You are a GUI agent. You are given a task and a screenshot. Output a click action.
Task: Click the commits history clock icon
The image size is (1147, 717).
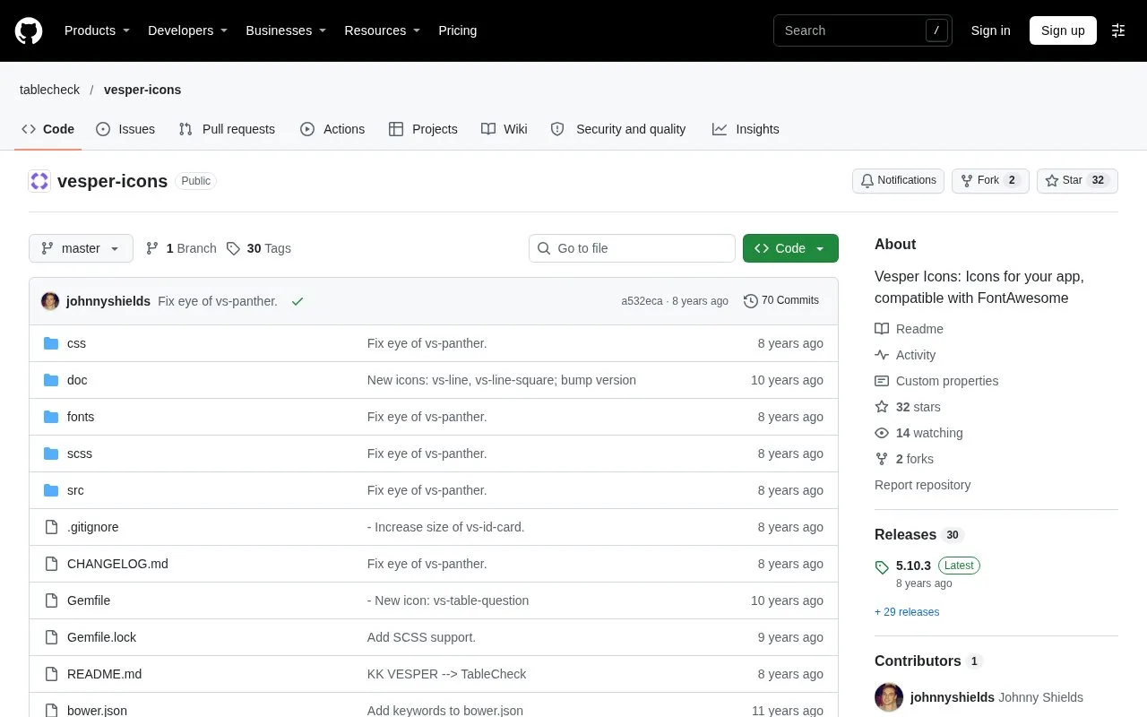[751, 301]
